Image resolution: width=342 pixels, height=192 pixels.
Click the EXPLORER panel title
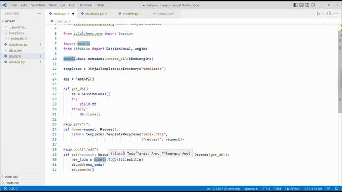click(12, 14)
